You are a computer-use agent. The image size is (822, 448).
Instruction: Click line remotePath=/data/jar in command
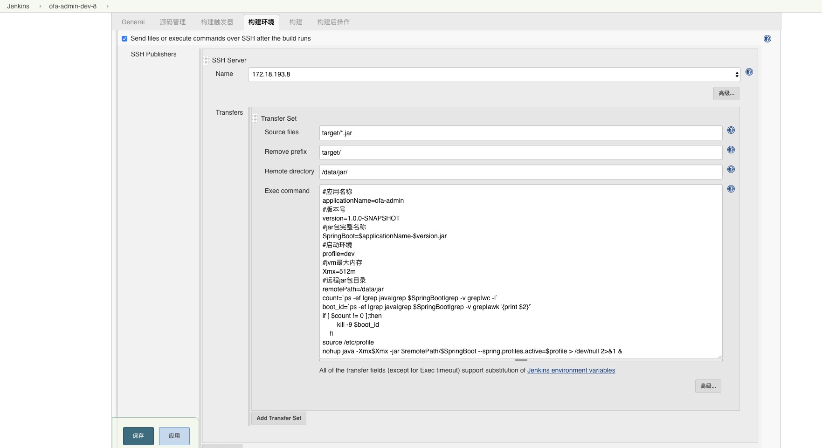click(x=353, y=289)
